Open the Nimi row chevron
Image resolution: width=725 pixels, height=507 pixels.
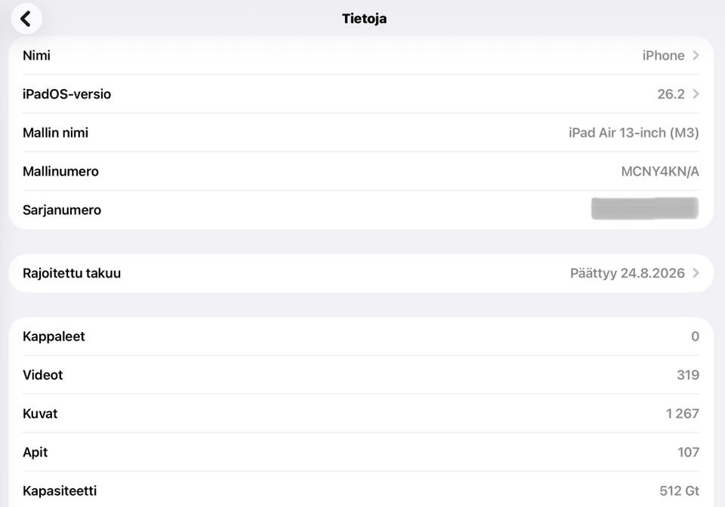(696, 55)
